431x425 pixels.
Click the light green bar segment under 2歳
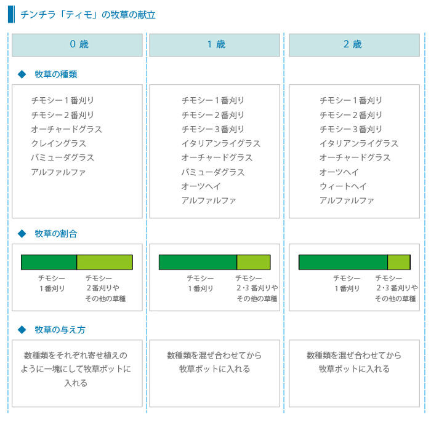[x=398, y=262]
